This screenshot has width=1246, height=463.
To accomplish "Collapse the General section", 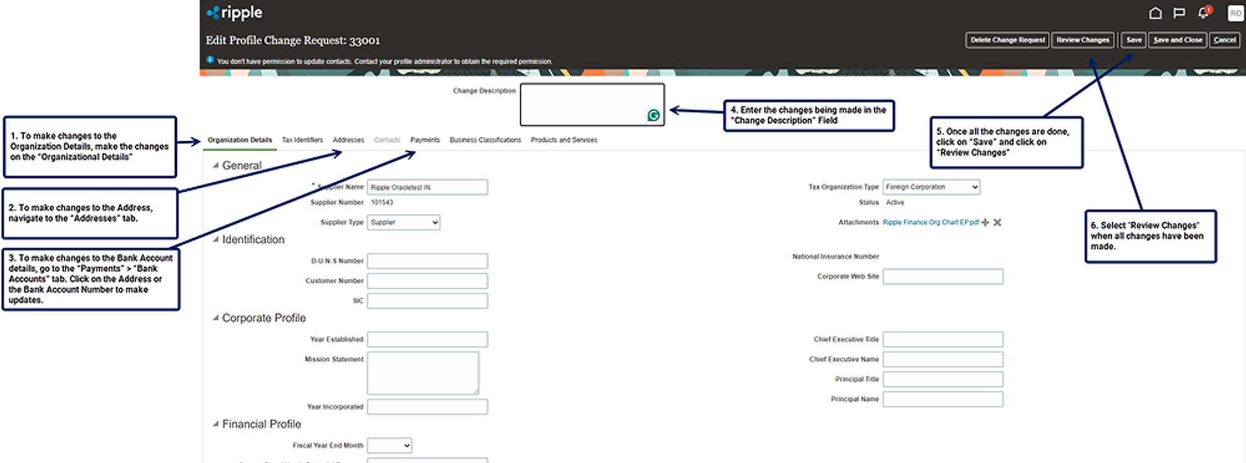I will pyautogui.click(x=215, y=165).
